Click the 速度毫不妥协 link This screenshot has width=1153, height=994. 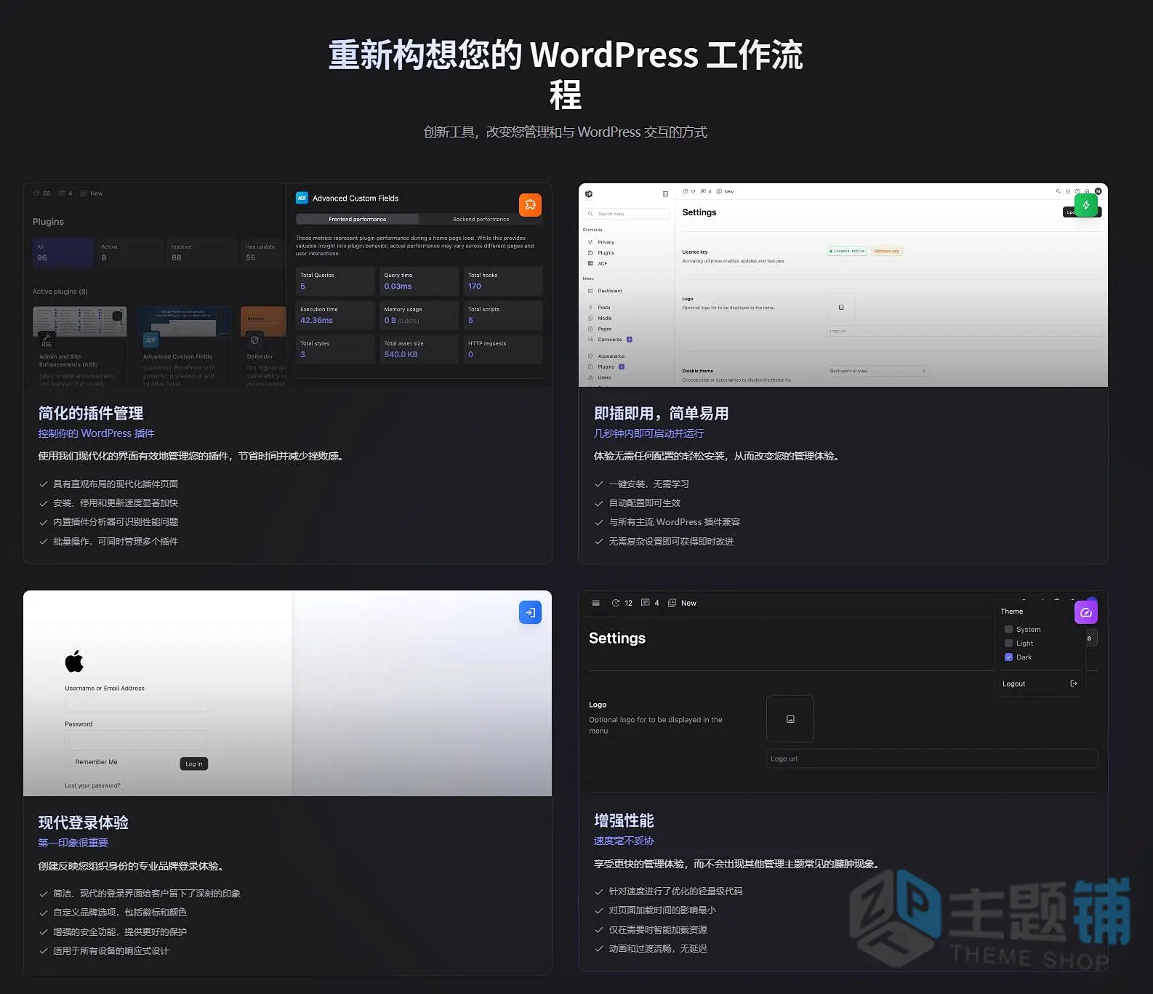[624, 841]
